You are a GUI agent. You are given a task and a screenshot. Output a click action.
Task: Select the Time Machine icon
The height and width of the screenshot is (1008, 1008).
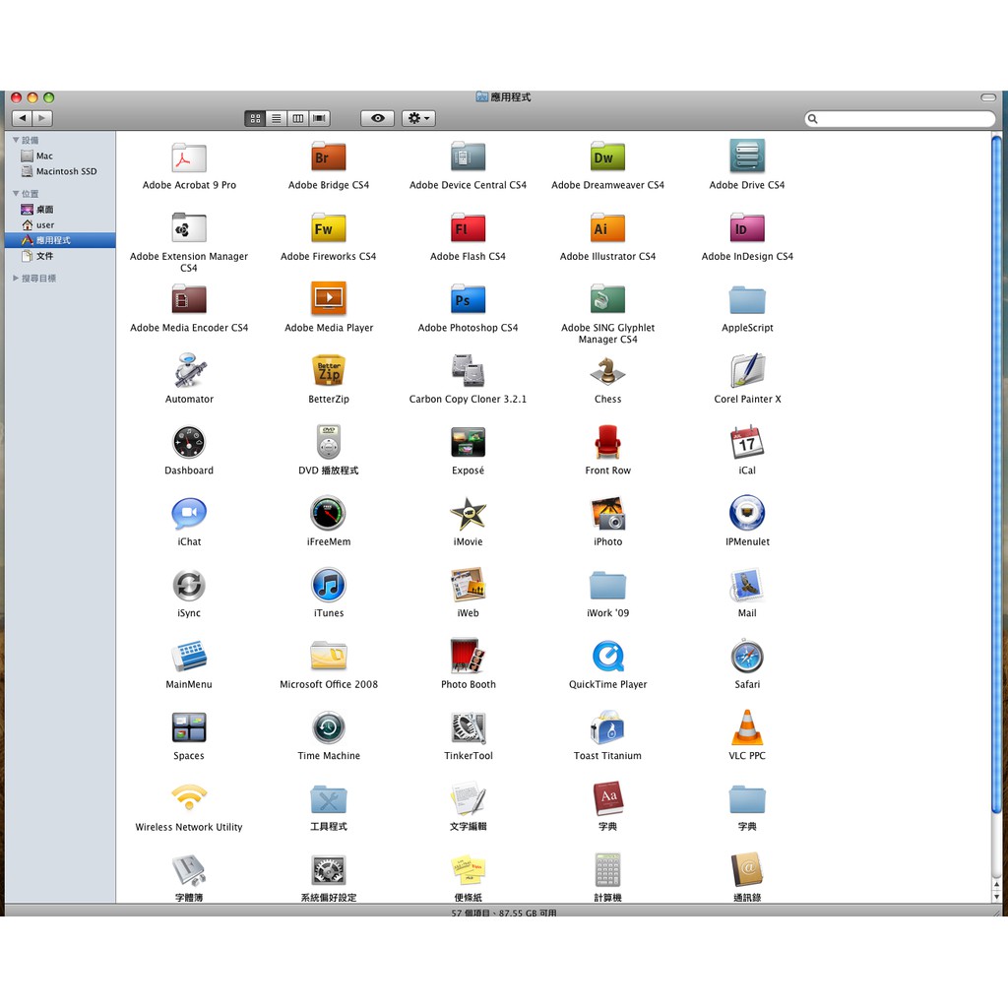[329, 727]
